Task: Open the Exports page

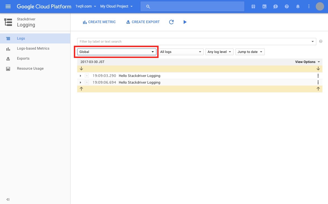Action: [35, 59]
